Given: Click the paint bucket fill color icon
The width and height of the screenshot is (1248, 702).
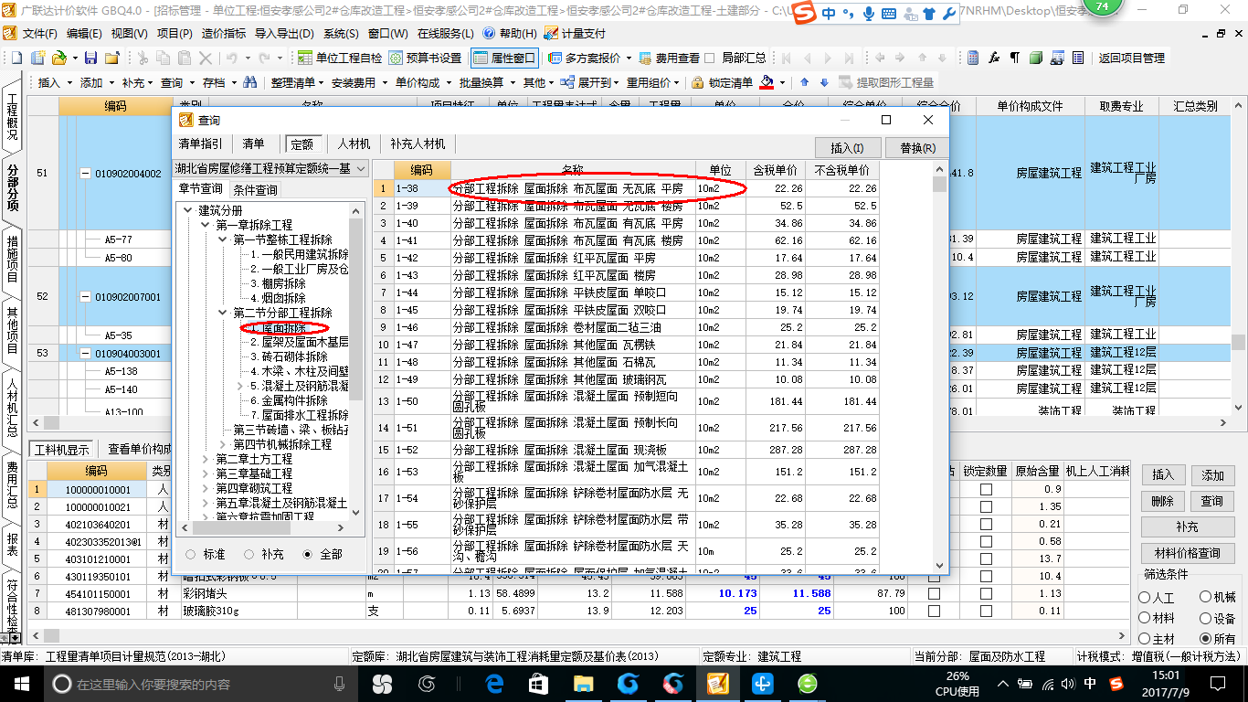Looking at the screenshot, I should pyautogui.click(x=767, y=82).
